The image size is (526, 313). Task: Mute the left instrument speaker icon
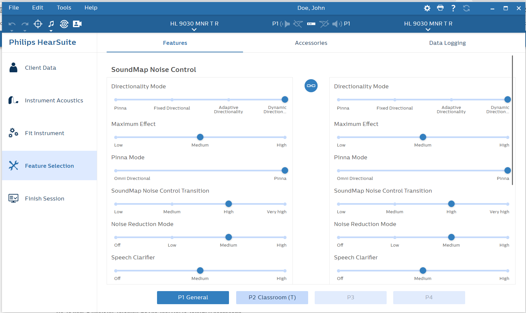pyautogui.click(x=285, y=24)
